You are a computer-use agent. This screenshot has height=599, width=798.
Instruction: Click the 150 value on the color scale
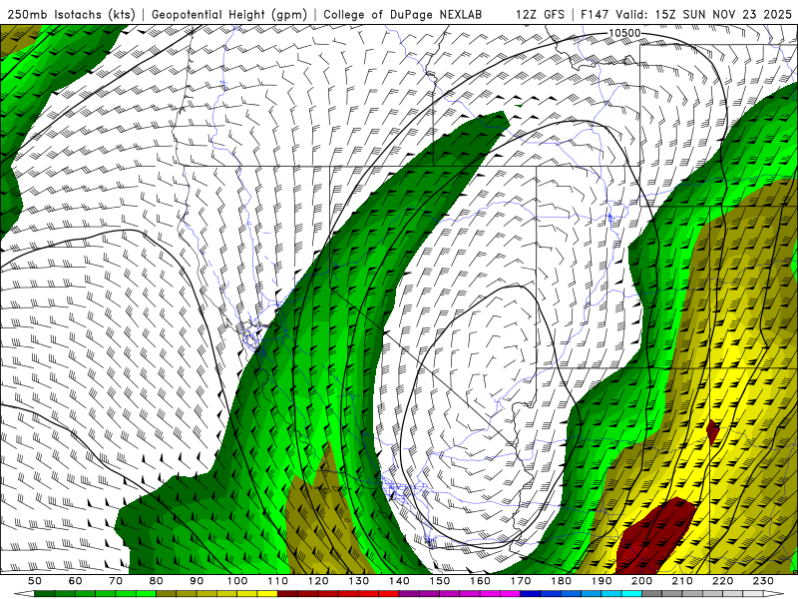(439, 581)
